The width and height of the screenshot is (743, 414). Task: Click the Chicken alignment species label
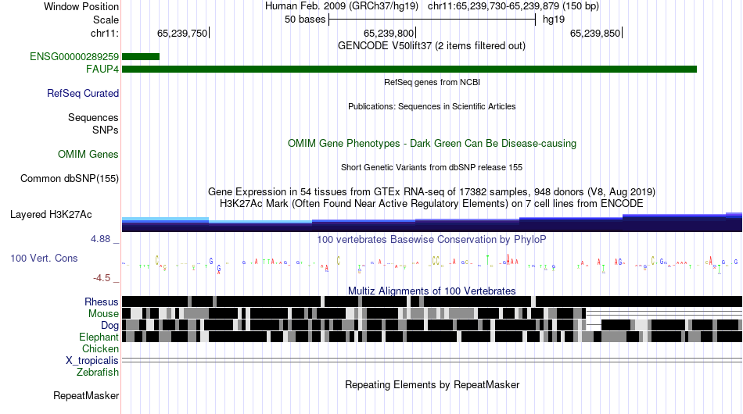pyautogui.click(x=100, y=348)
